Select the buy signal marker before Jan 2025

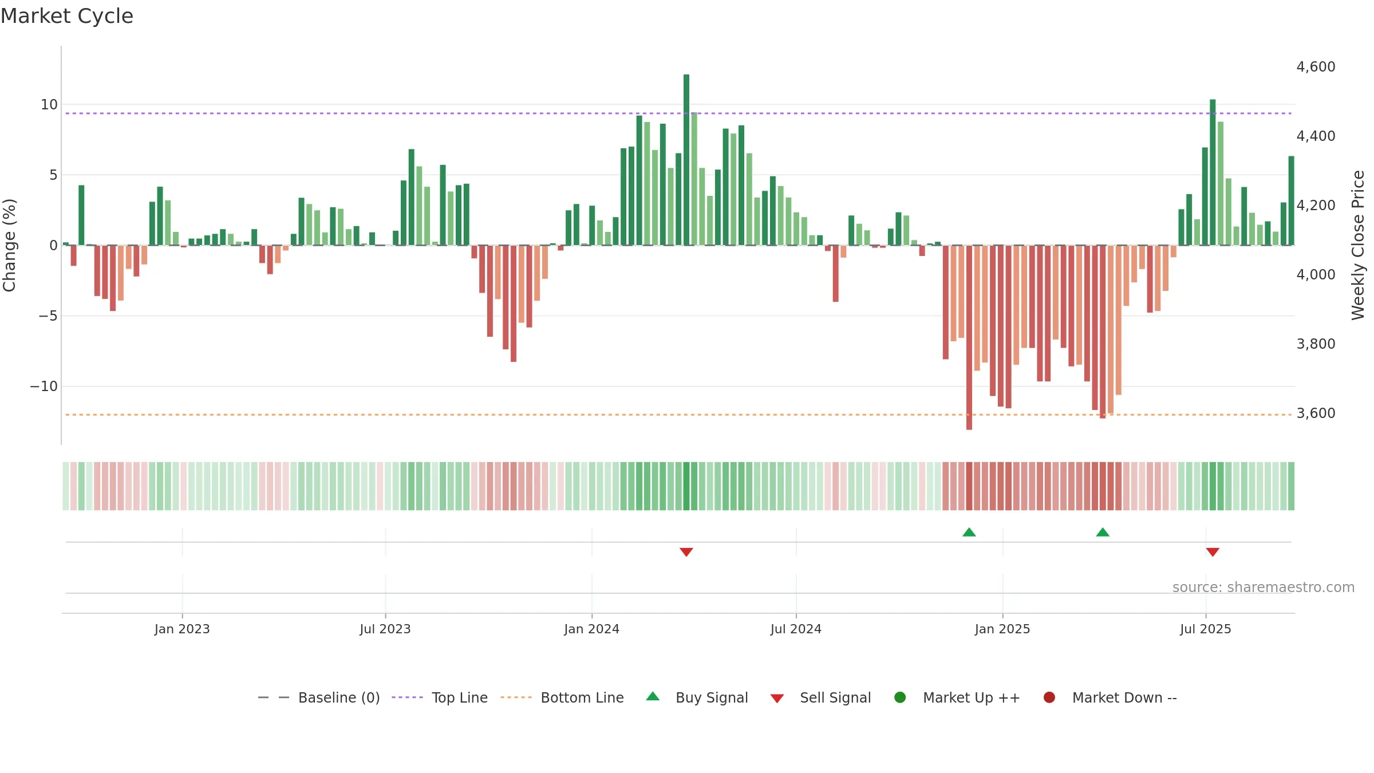coord(969,533)
